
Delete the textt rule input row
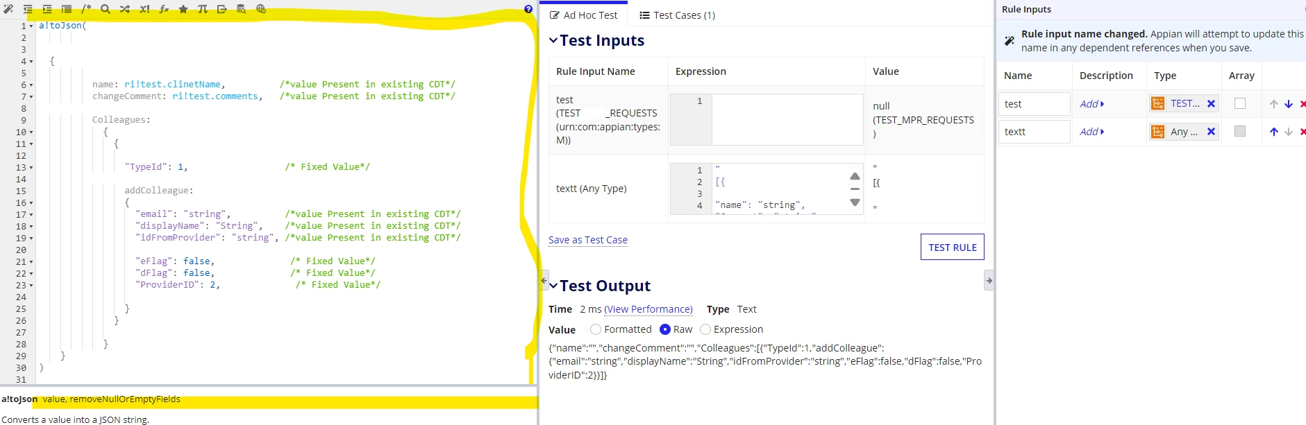1303,132
